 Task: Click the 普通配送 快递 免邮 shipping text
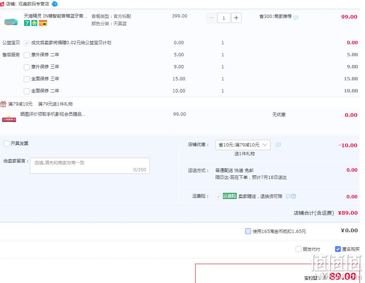click(235, 171)
